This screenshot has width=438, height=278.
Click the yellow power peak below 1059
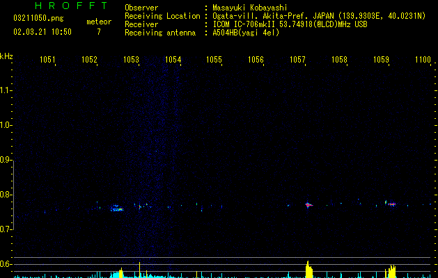pos(391,271)
